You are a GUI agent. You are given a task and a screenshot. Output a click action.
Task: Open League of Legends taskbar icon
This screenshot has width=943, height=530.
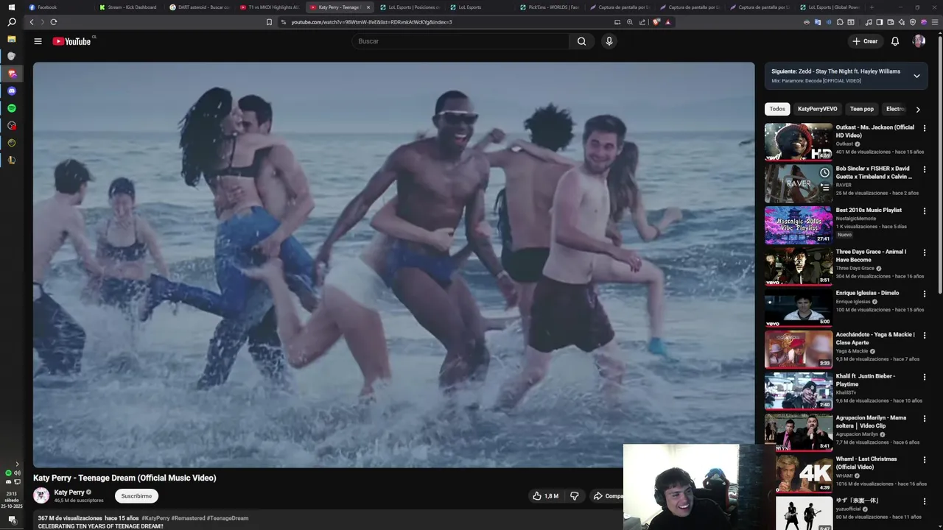click(11, 160)
